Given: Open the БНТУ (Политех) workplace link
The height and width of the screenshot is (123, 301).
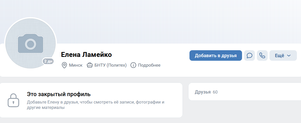Looking at the screenshot, I should (x=111, y=65).
